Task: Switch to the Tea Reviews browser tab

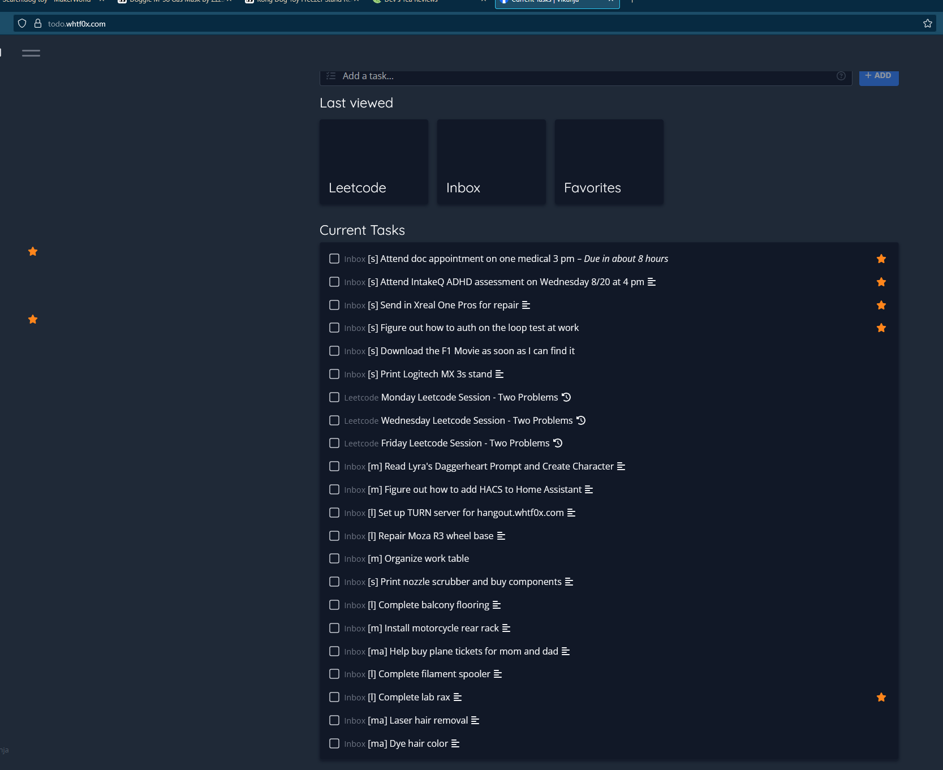Action: tap(413, 2)
